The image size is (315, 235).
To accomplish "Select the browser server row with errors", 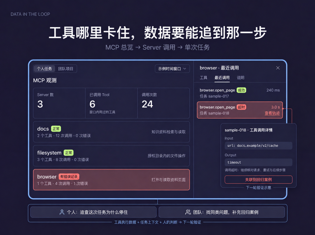I will tap(111, 180).
